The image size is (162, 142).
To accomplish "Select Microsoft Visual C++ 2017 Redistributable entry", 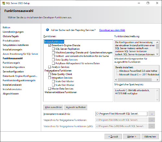I will click(139, 74).
